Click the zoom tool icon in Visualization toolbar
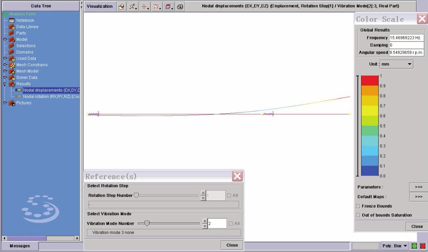The height and width of the screenshot is (252, 428). [x=133, y=6]
